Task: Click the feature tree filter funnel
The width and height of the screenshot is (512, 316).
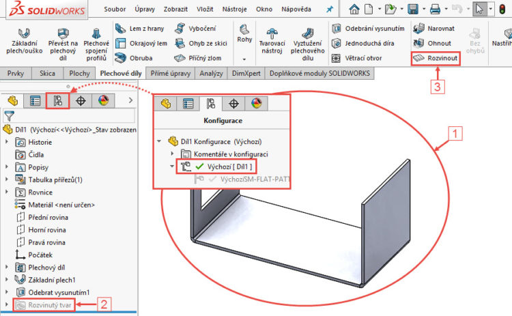Action: click(9, 116)
